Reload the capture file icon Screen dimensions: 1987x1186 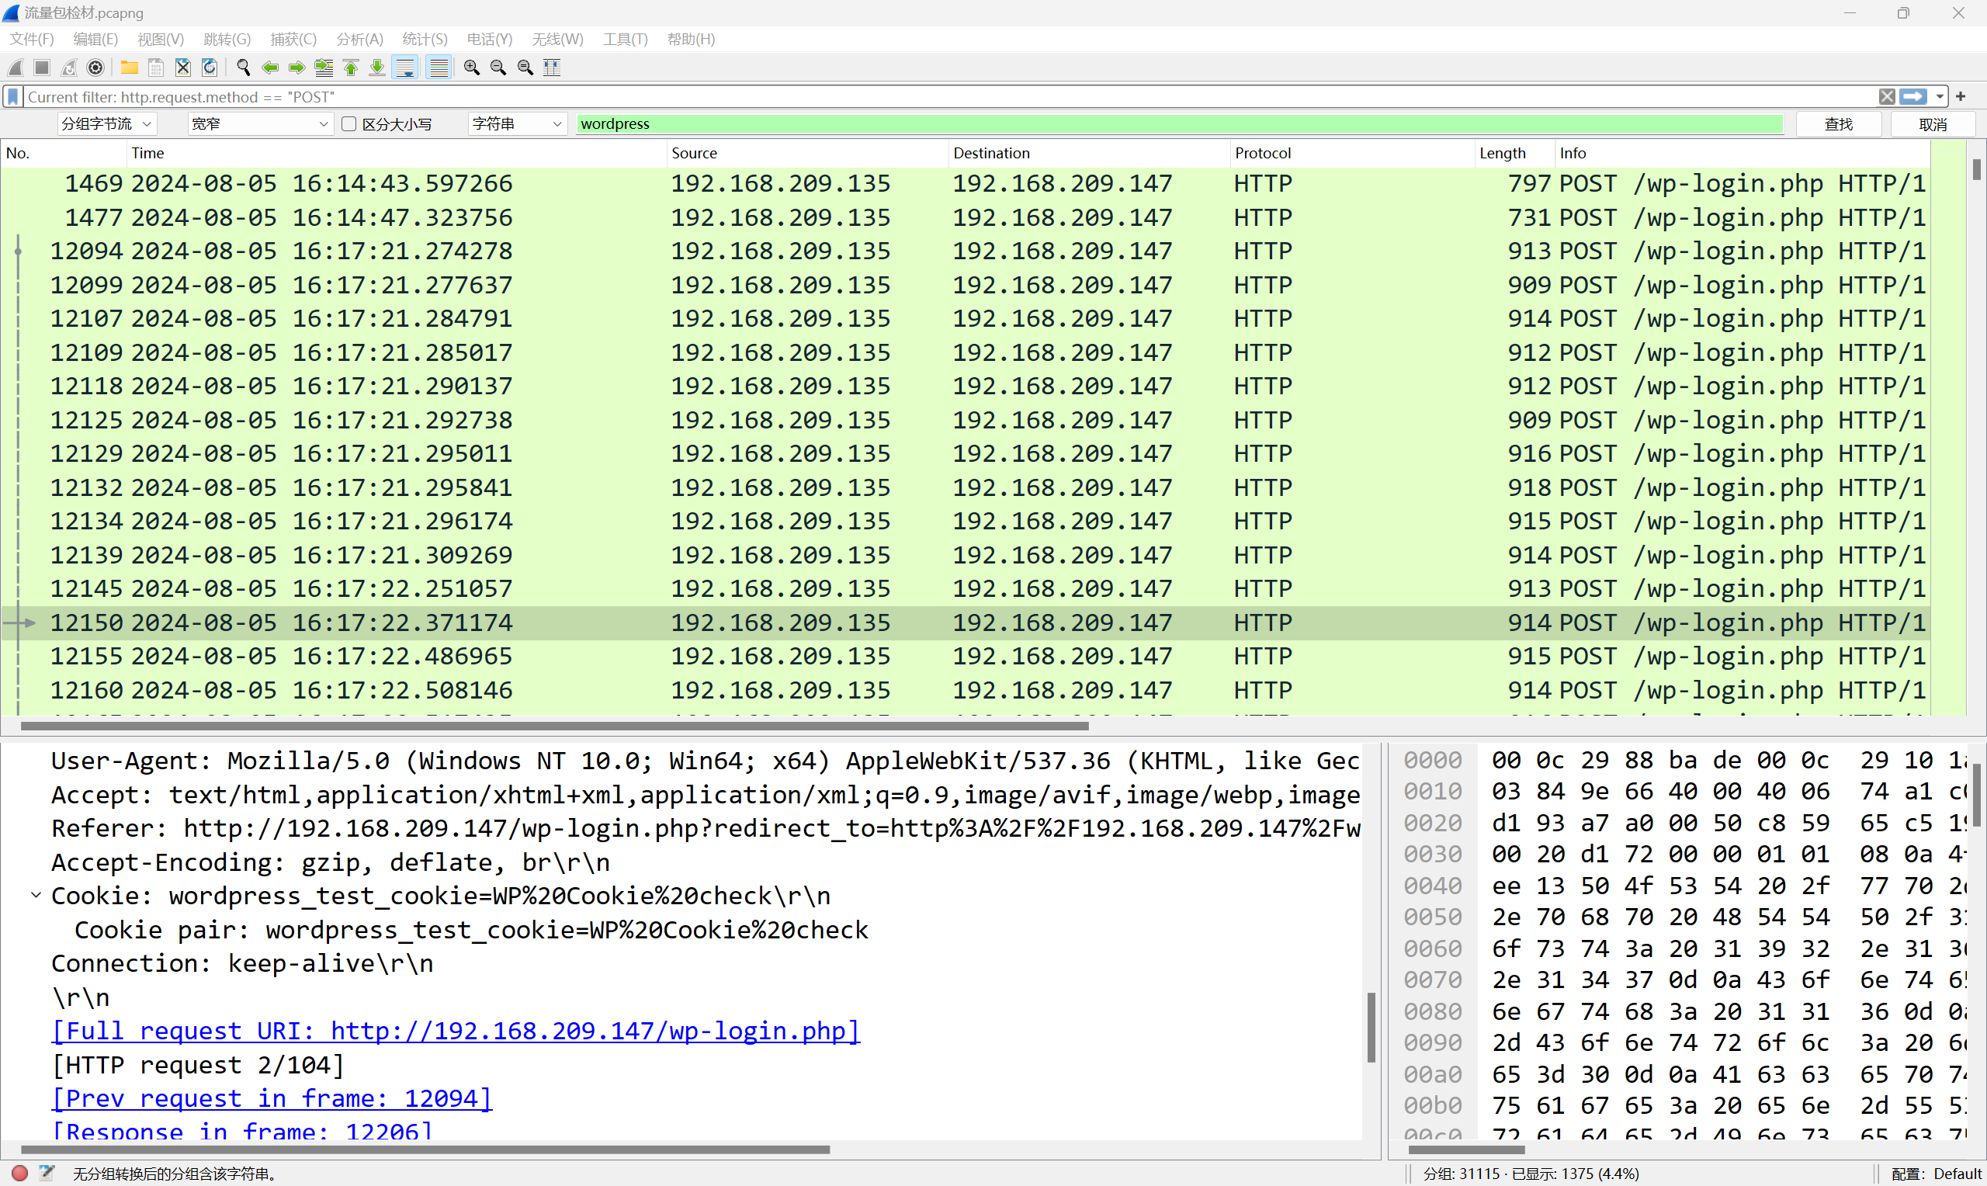coord(210,68)
